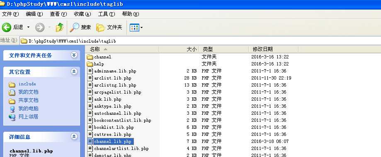Viewport: 381px width, 157px height.
Task: Click the include folder icon in sidebar
Action: pyautogui.click(x=12, y=85)
